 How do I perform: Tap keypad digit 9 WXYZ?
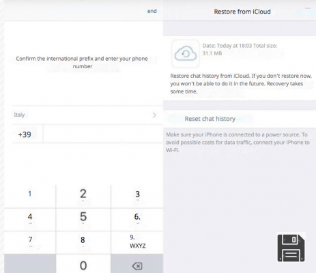pos(137,242)
